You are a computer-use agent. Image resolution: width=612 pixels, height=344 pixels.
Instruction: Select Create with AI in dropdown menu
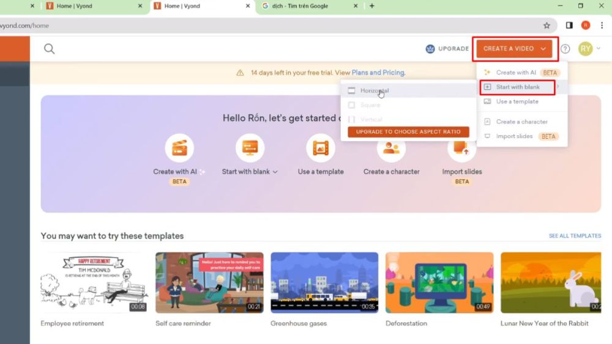tap(522, 73)
